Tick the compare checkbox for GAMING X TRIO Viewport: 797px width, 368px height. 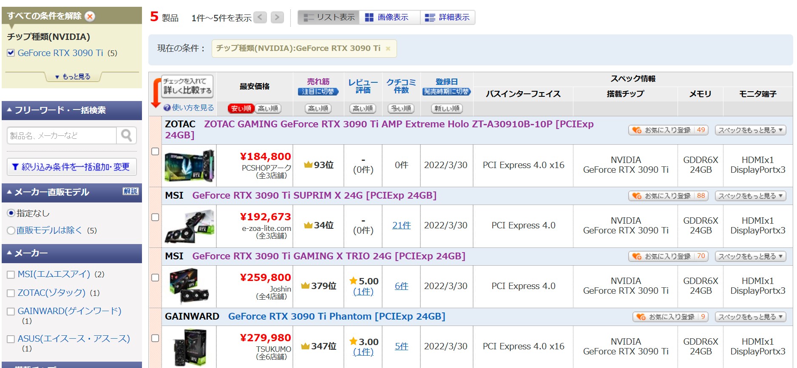coord(155,278)
